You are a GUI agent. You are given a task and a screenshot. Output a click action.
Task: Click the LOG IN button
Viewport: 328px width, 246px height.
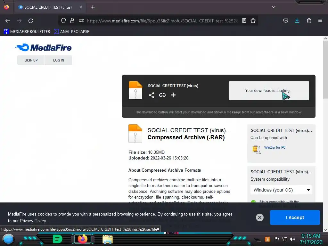pos(59,60)
